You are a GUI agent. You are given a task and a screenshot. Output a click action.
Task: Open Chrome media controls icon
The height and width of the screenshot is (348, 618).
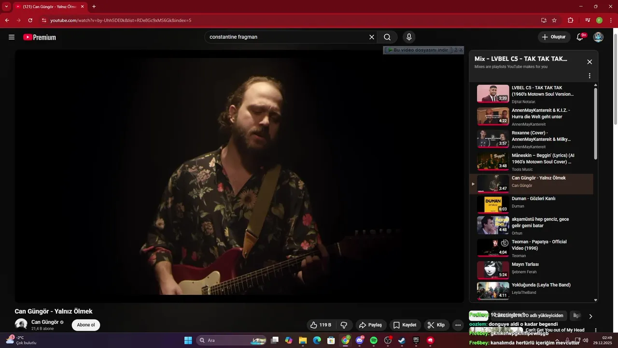[588, 20]
